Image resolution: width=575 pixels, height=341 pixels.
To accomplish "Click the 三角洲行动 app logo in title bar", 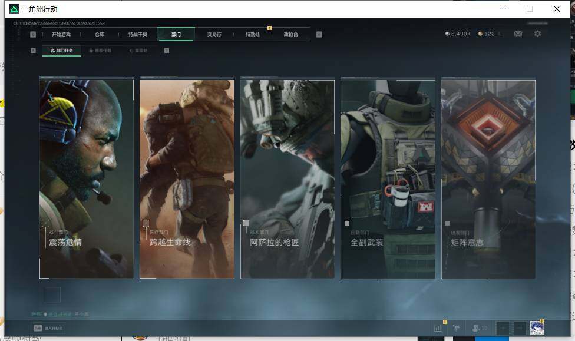I will click(14, 9).
